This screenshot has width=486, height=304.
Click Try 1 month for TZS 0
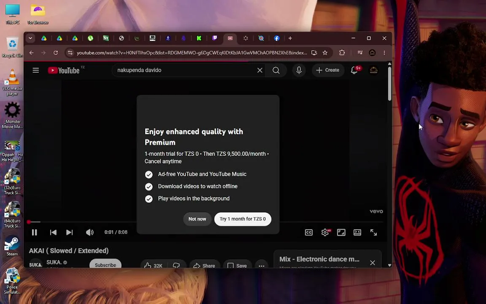(243, 219)
